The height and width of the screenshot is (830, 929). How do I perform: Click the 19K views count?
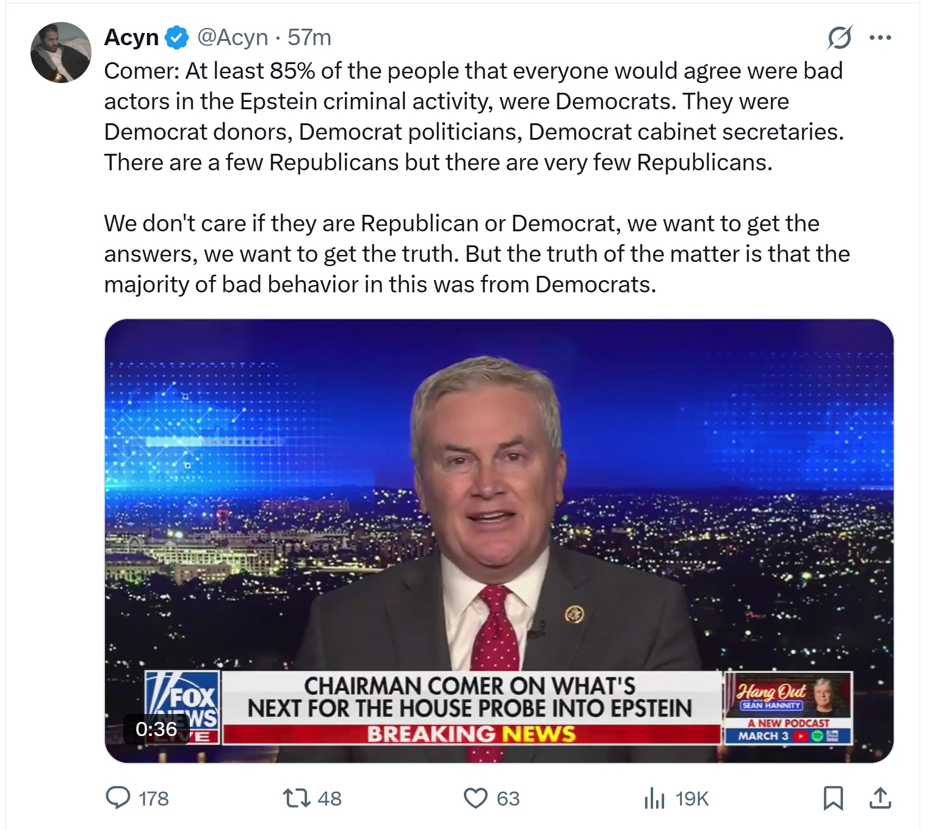coord(692,798)
